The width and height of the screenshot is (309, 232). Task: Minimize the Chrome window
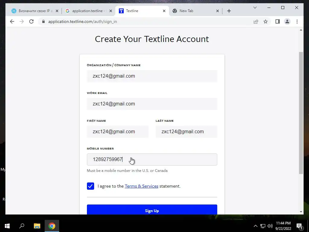tap(269, 8)
